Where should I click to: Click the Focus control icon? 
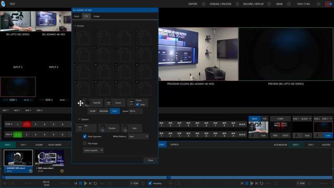pos(131,103)
